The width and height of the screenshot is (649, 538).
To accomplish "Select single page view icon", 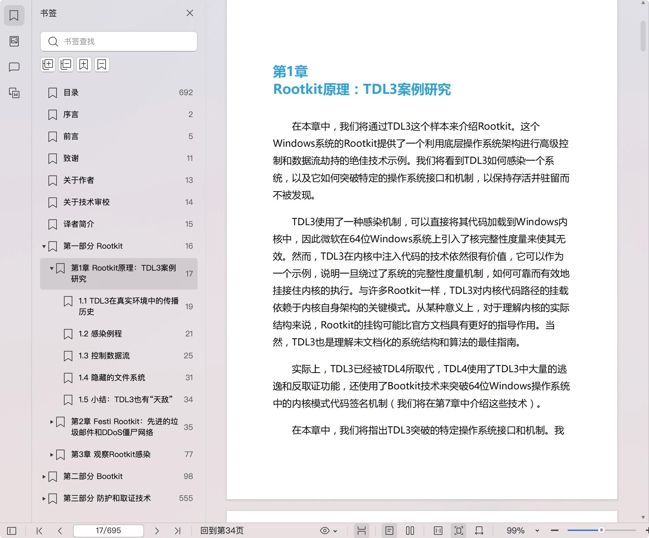I will [389, 531].
